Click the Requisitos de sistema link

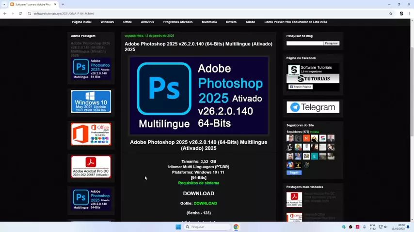point(198,183)
